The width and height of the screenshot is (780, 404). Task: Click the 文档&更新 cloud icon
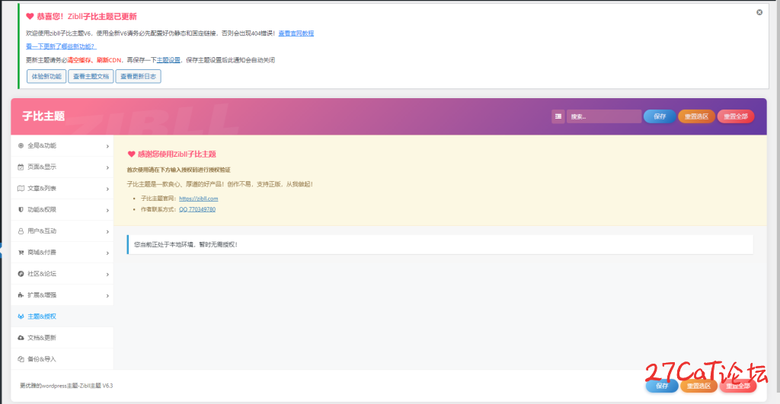pos(21,338)
